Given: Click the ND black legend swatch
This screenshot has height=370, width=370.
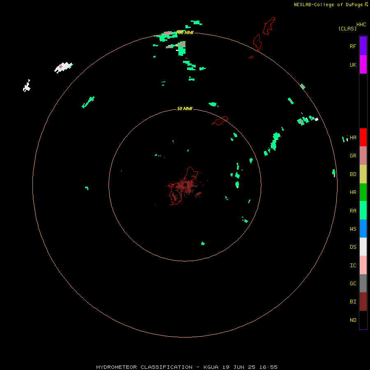Looking at the screenshot, I should [363, 320].
